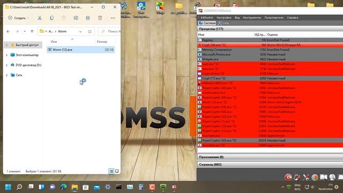Viewport: 343px width, 193px height.
Task: Click the round magnifier search icon in KillSwitch bottom toolbar
Action: tap(332, 177)
